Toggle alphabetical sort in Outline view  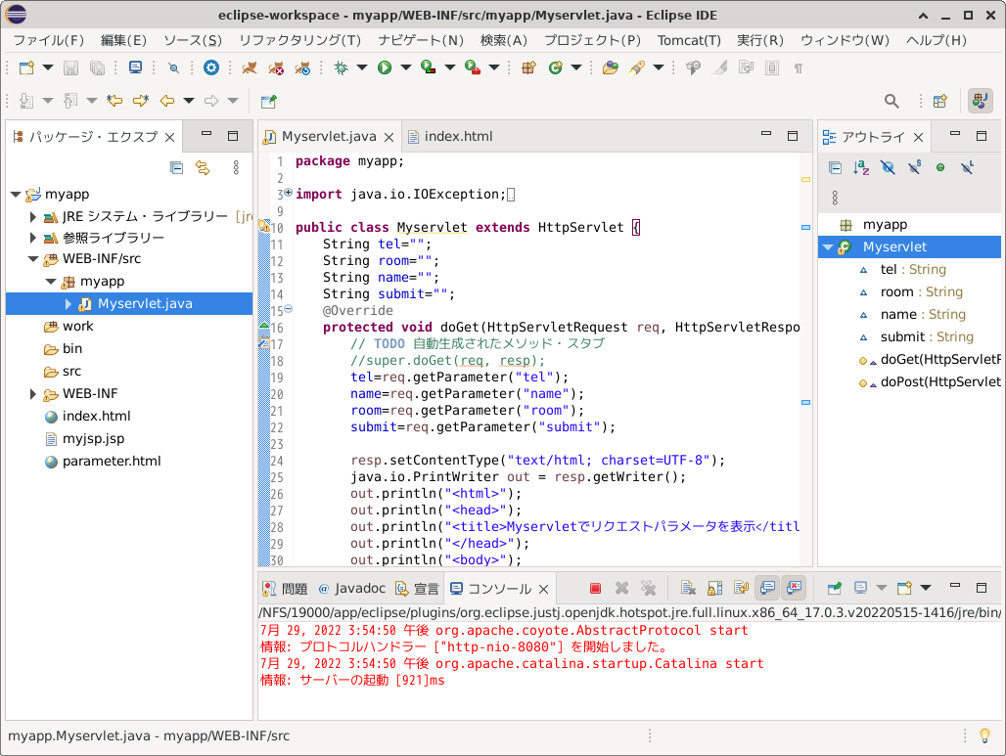pos(861,168)
